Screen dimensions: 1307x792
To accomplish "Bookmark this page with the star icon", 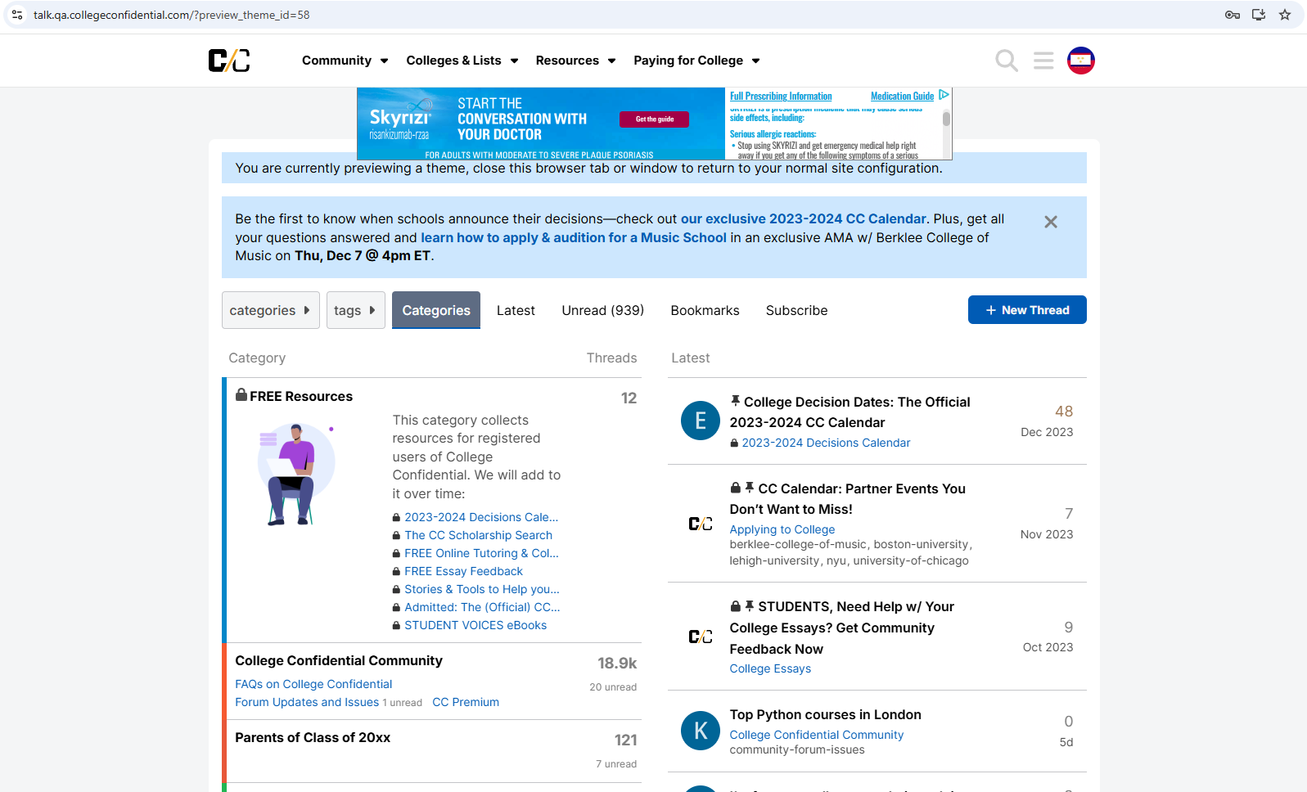I will 1285,15.
